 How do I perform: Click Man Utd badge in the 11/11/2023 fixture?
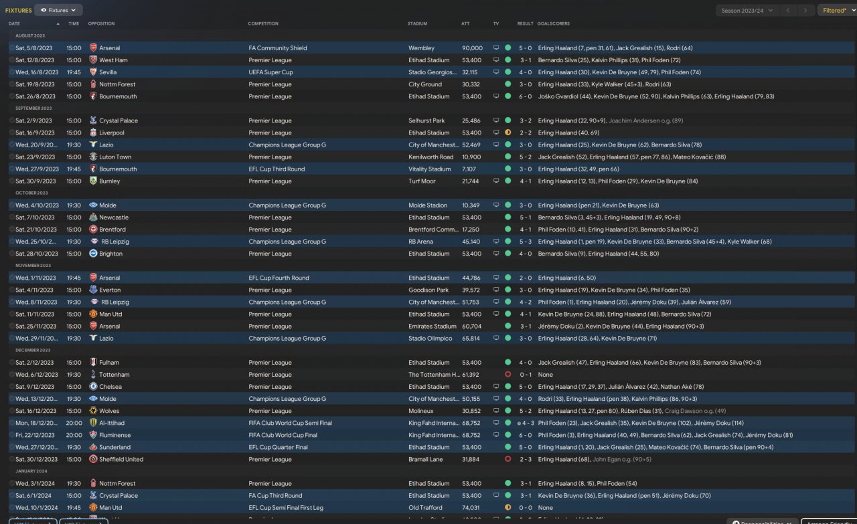pyautogui.click(x=93, y=314)
